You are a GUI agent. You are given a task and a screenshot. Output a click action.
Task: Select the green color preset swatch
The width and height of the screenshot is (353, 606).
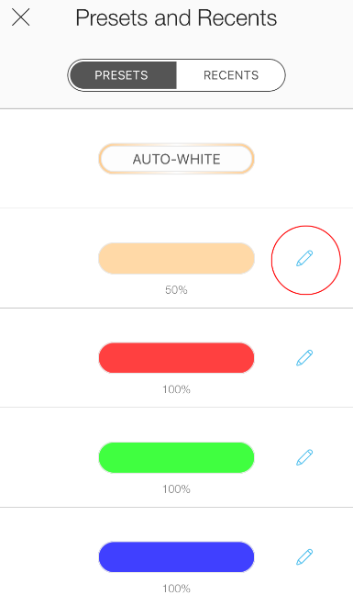tap(176, 457)
